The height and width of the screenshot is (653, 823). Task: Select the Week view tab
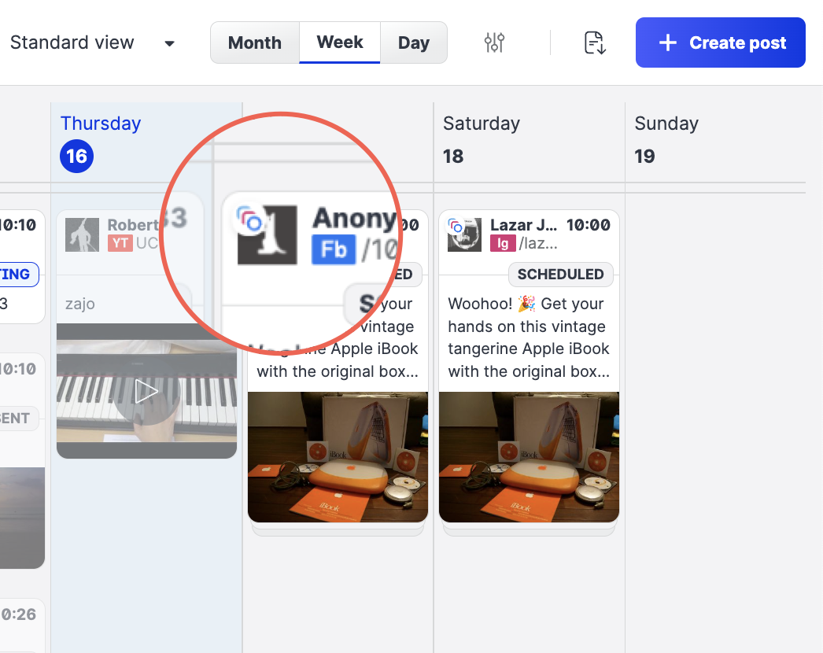point(340,42)
